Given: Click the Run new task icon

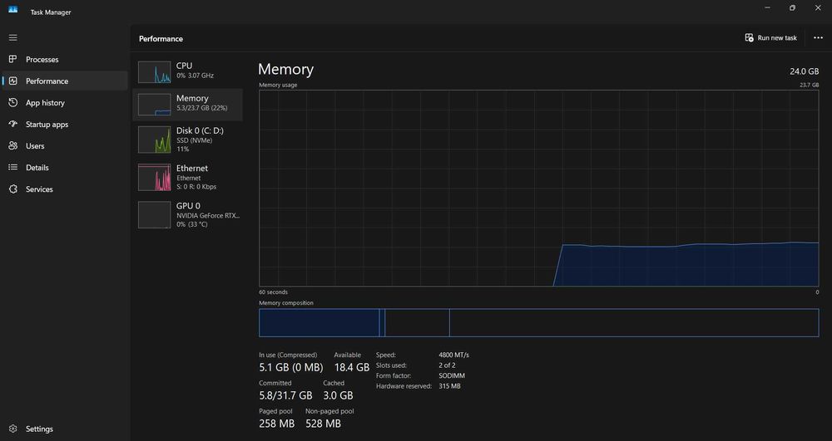Looking at the screenshot, I should (750, 37).
